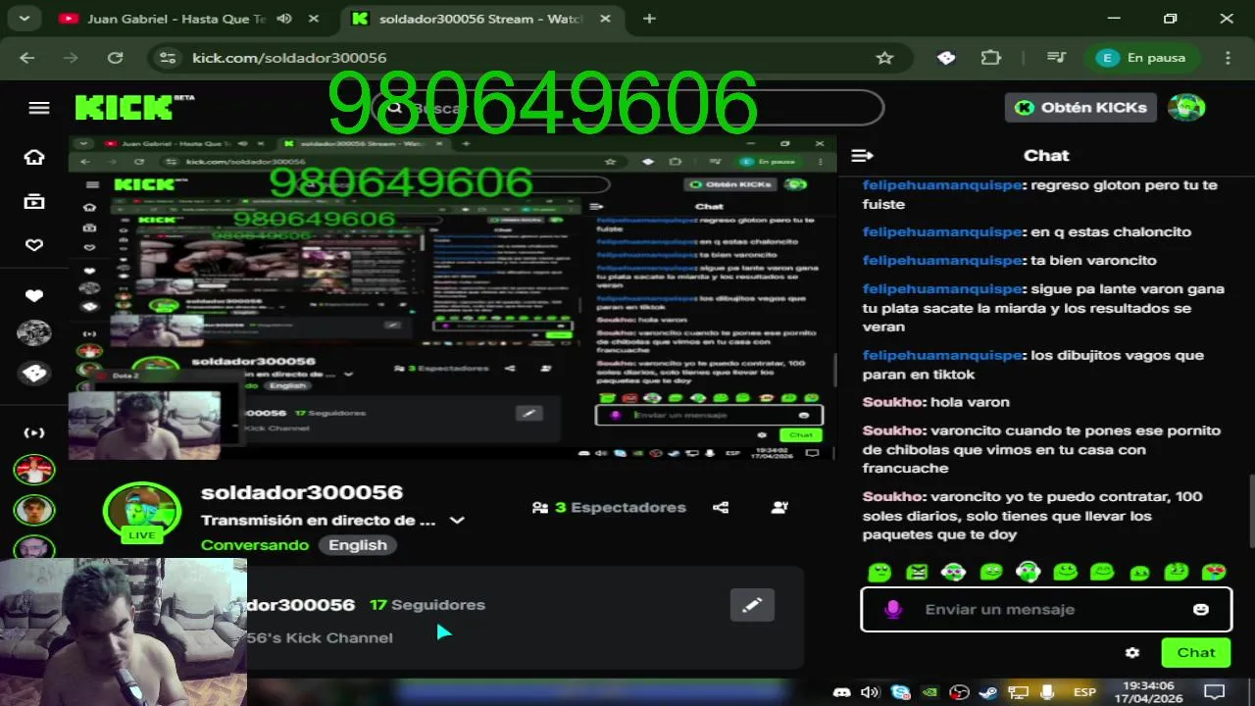This screenshot has height=706, width=1255.
Task: Click Obtén KICKs button
Action: click(1080, 108)
